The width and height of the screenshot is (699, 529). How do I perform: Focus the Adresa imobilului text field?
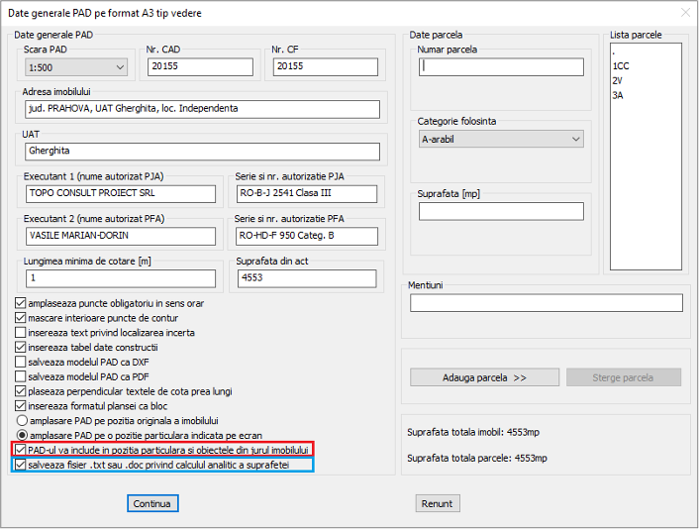[201, 109]
